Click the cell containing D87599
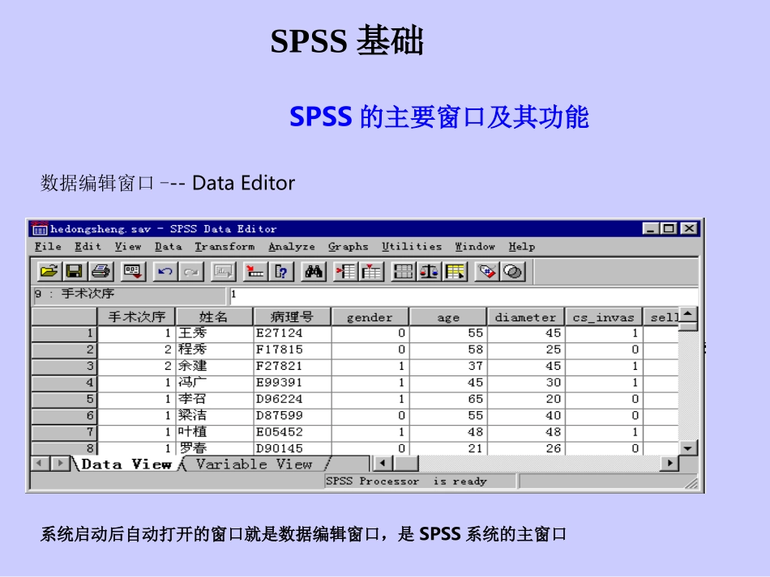The width and height of the screenshot is (770, 577). click(x=292, y=416)
